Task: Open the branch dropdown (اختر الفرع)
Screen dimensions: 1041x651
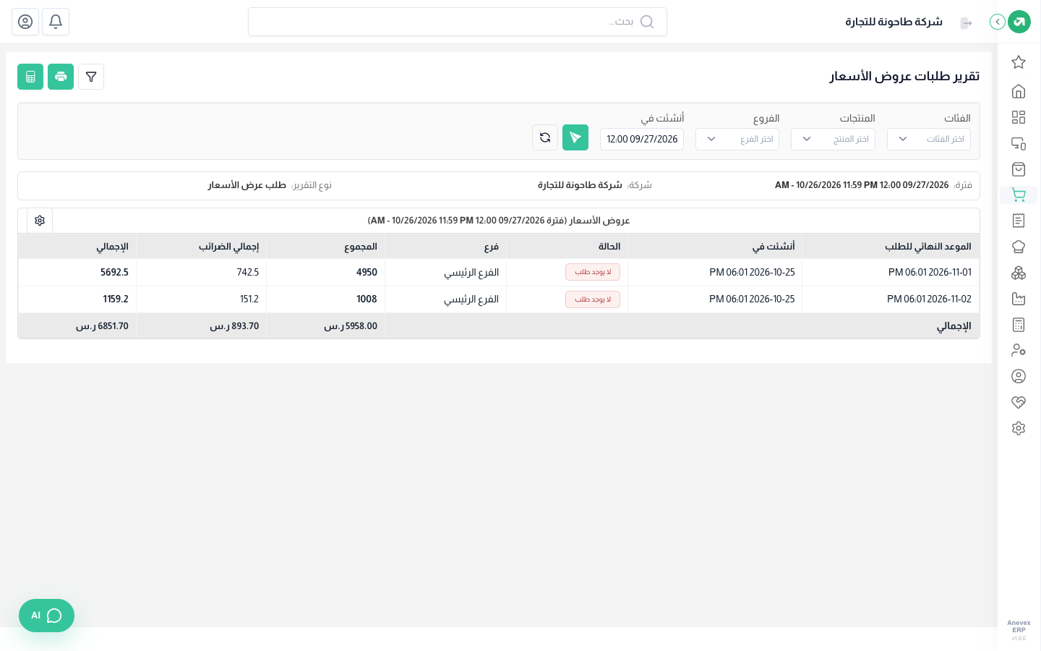Action: click(x=737, y=139)
